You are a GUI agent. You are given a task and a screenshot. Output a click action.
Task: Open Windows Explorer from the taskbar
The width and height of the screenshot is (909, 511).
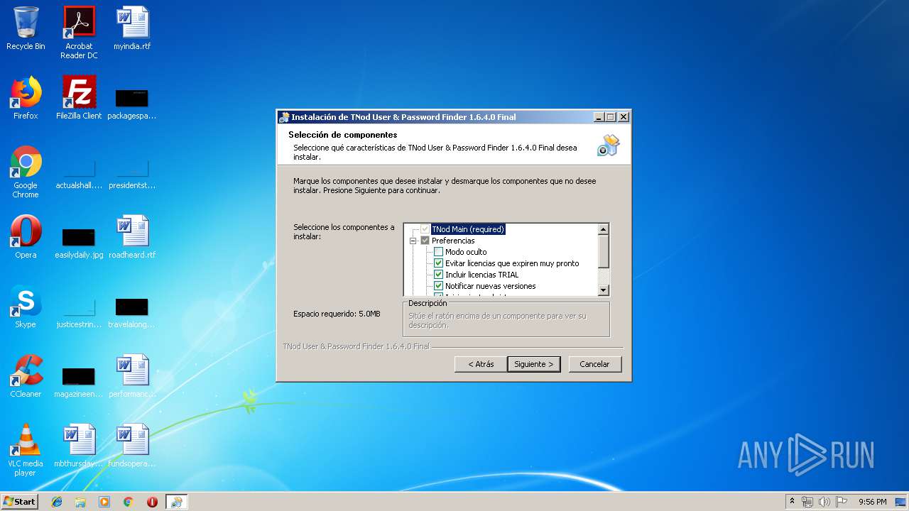coord(80,502)
